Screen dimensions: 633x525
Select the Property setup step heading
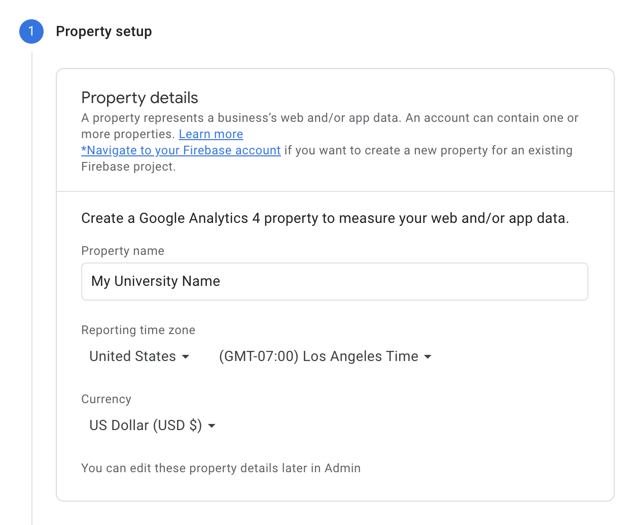(x=104, y=31)
